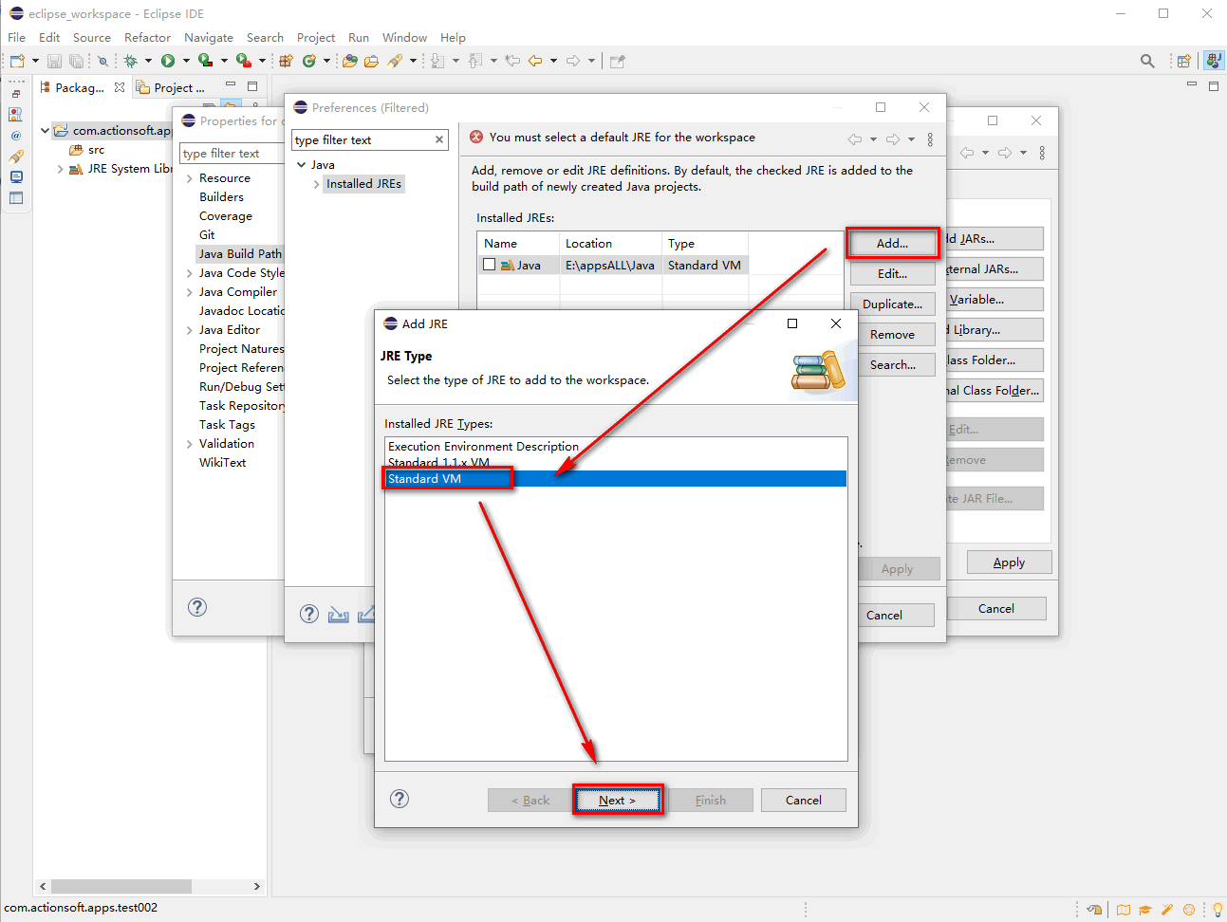This screenshot has width=1227, height=922.
Task: Click the help icon in Add JRE dialog
Action: click(x=400, y=799)
